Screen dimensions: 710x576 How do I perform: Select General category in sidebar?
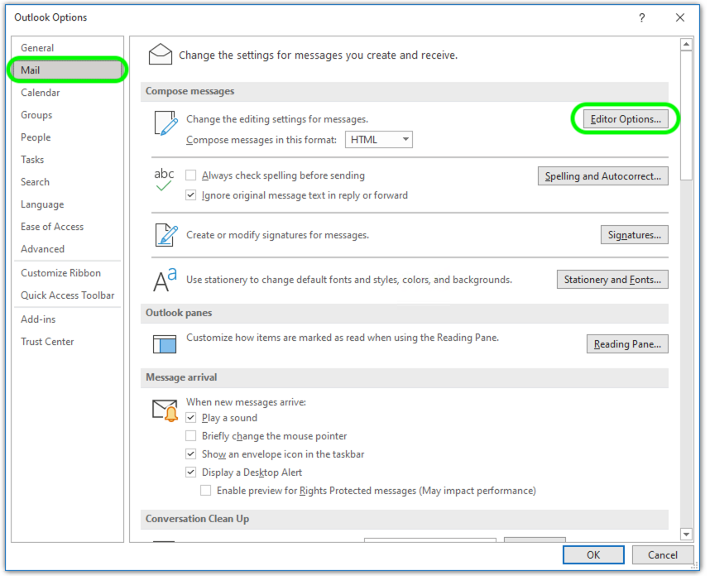67,48
